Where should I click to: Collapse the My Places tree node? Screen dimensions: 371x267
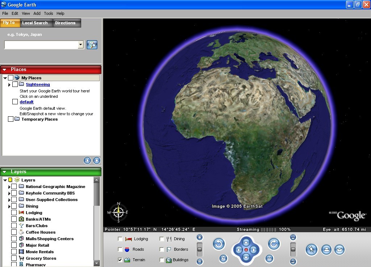coord(5,78)
